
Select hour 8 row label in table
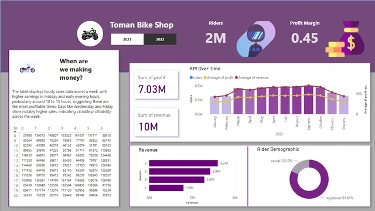click(x=15, y=135)
